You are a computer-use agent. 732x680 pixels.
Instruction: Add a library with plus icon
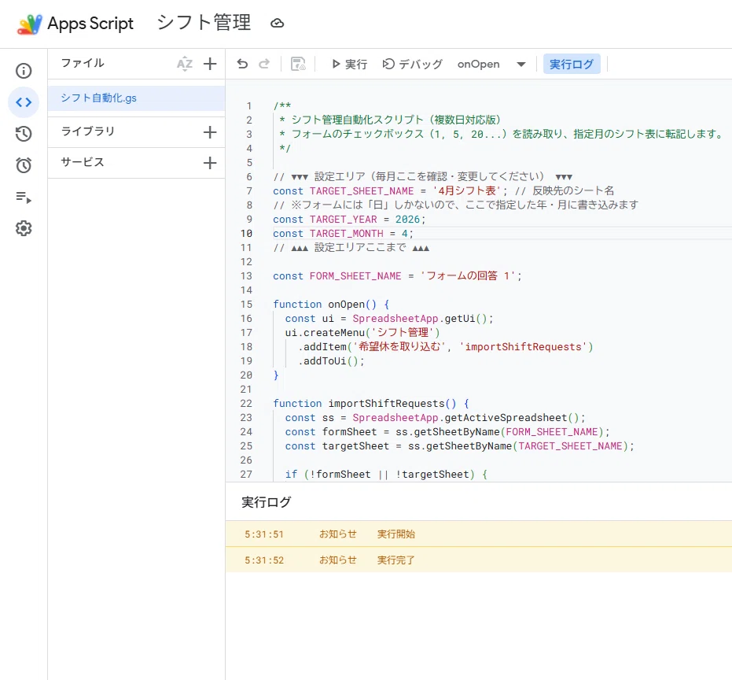(x=210, y=132)
